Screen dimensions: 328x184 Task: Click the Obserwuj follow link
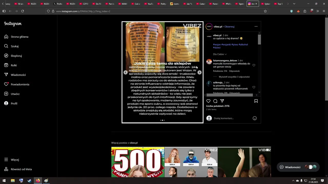(229, 27)
